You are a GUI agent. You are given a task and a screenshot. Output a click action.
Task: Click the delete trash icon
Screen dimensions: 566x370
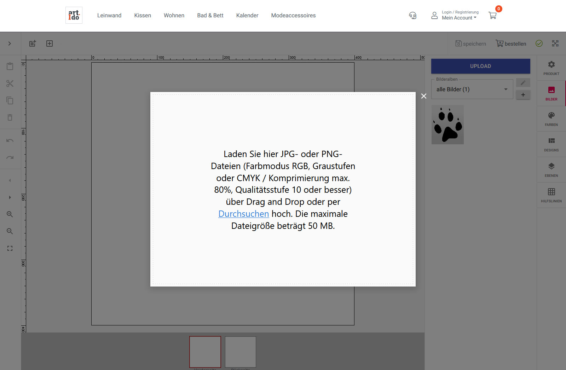pos(10,117)
